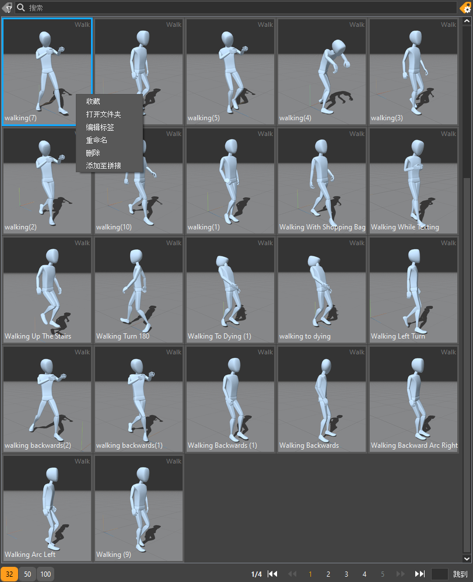Select walking backwards(2) thumbnail

click(47, 399)
